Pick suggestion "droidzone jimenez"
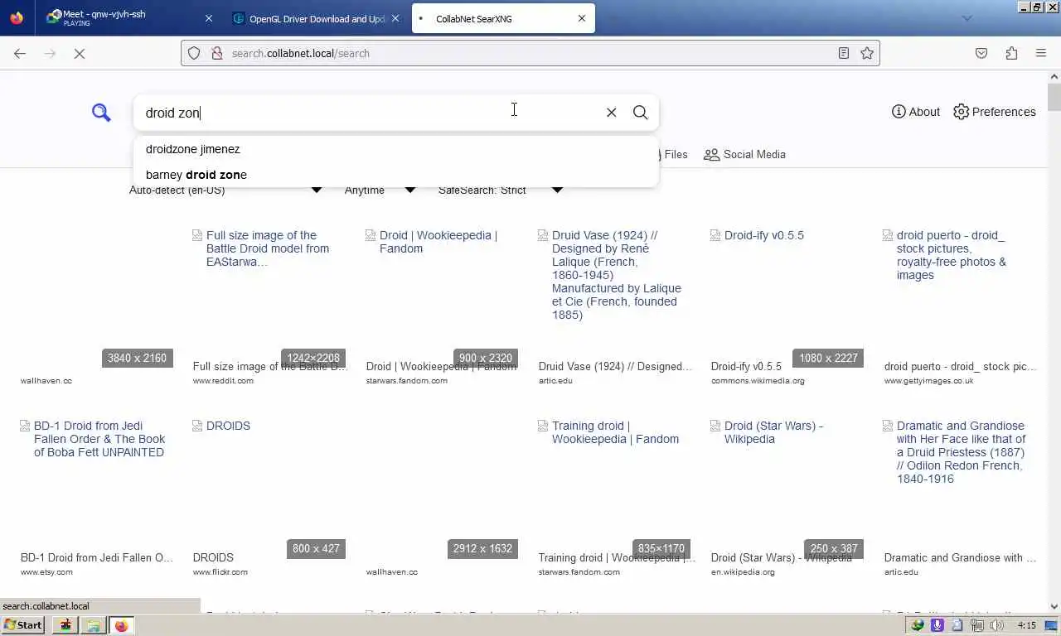1061x636 pixels. pos(396,149)
